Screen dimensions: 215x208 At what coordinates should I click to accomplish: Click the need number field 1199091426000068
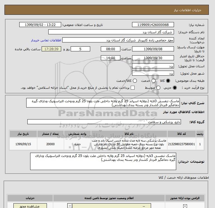point(153,25)
